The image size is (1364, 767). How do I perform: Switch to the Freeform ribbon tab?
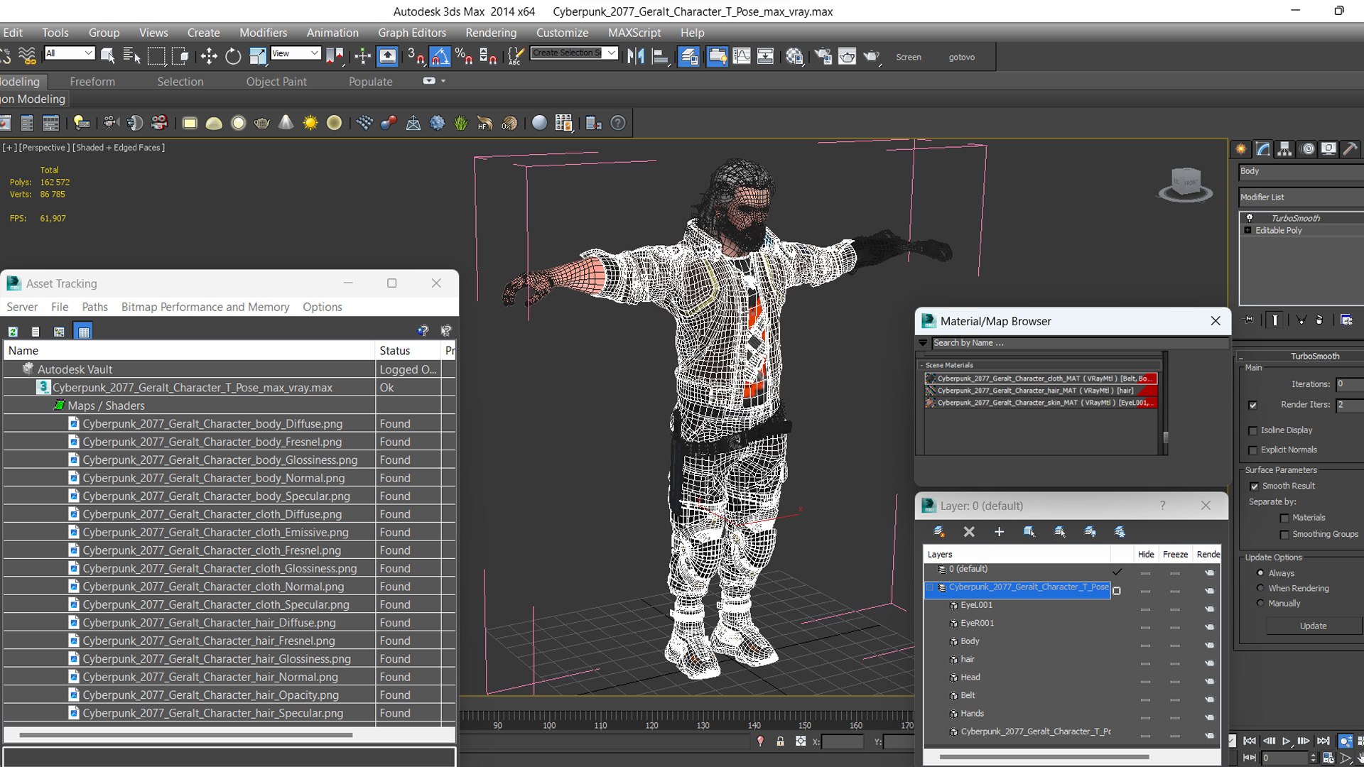pyautogui.click(x=92, y=82)
